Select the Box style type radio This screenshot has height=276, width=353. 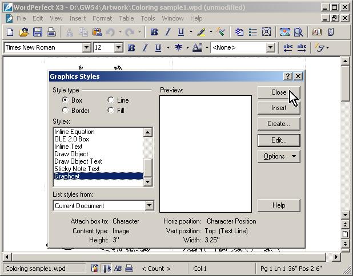coord(65,100)
